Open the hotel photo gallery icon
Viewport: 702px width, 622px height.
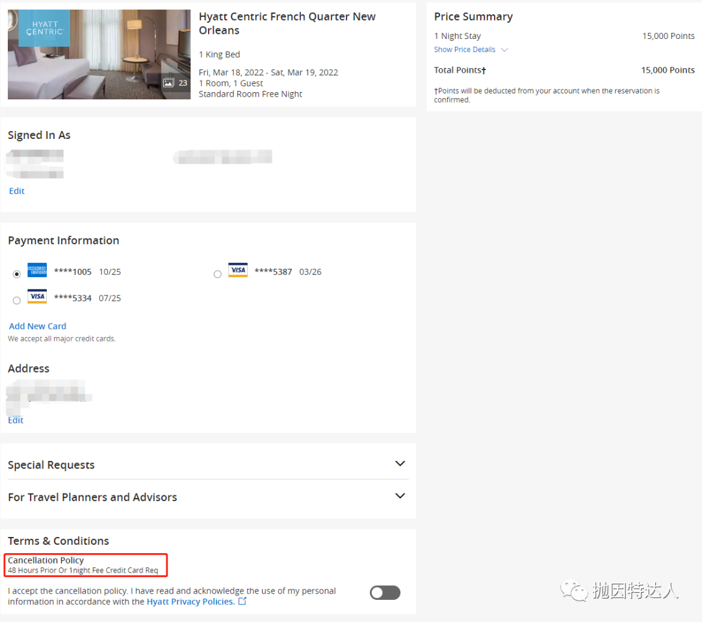tap(169, 83)
